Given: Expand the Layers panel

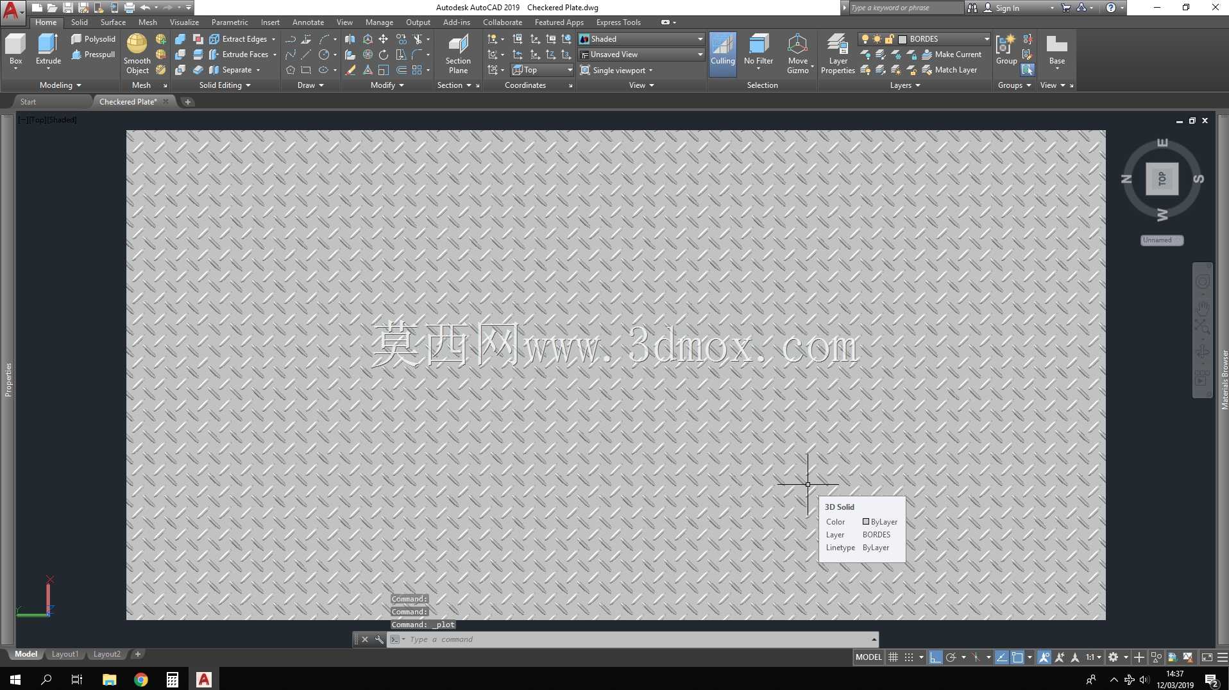Looking at the screenshot, I should pos(905,85).
